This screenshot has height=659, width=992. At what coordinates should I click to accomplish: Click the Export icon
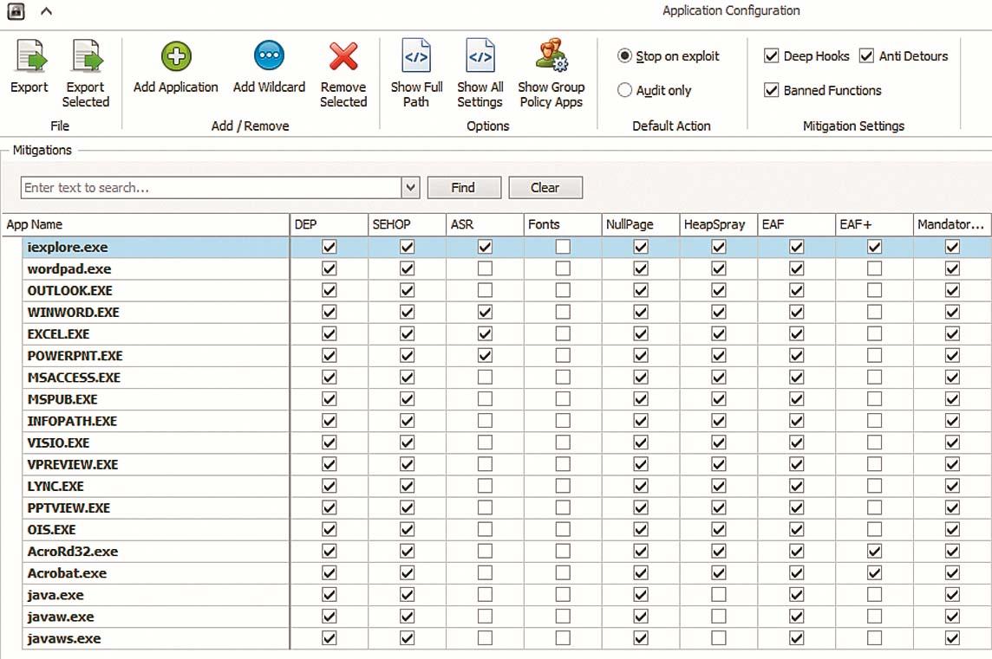click(x=29, y=57)
